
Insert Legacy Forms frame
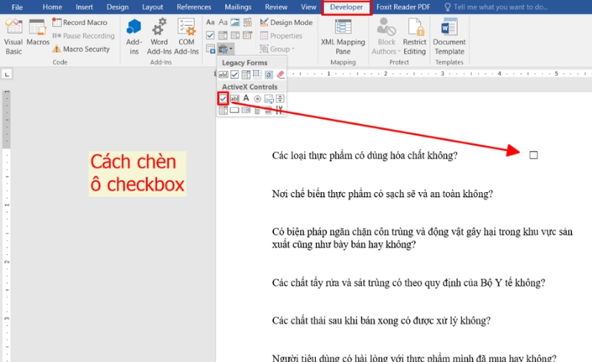point(258,75)
